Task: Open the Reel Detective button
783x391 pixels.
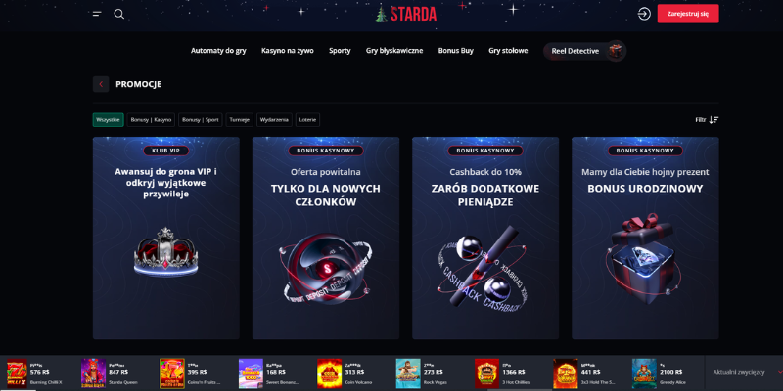Action: pyautogui.click(x=584, y=51)
